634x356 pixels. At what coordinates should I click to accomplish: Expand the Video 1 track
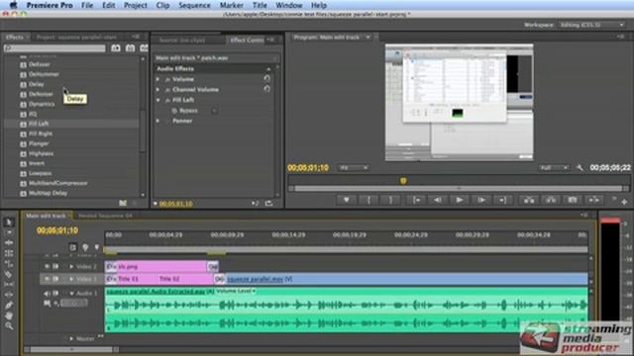tap(71, 279)
